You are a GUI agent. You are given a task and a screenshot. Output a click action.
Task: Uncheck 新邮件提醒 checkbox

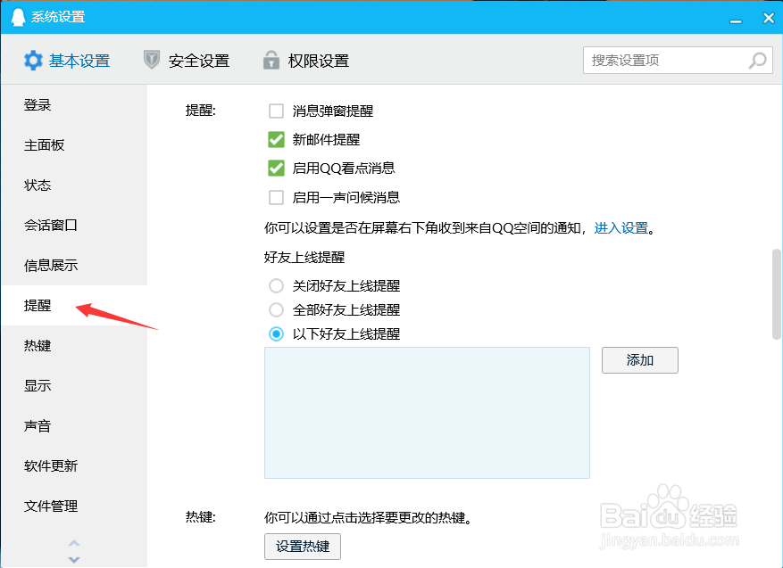[x=276, y=140]
